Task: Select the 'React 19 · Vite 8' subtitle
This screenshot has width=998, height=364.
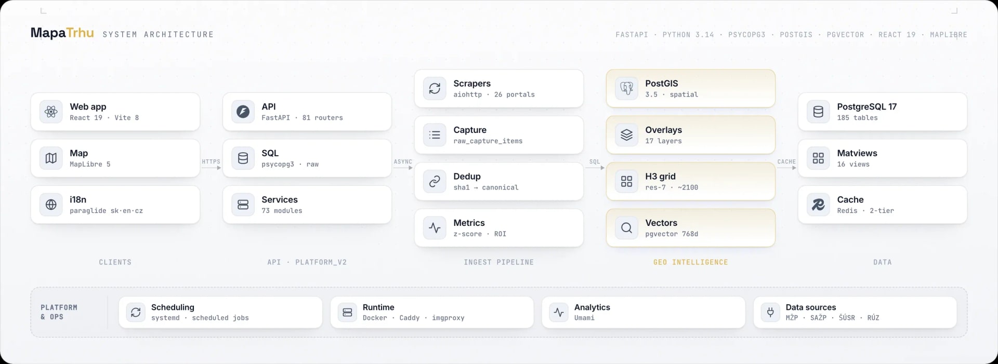Action: tap(104, 118)
